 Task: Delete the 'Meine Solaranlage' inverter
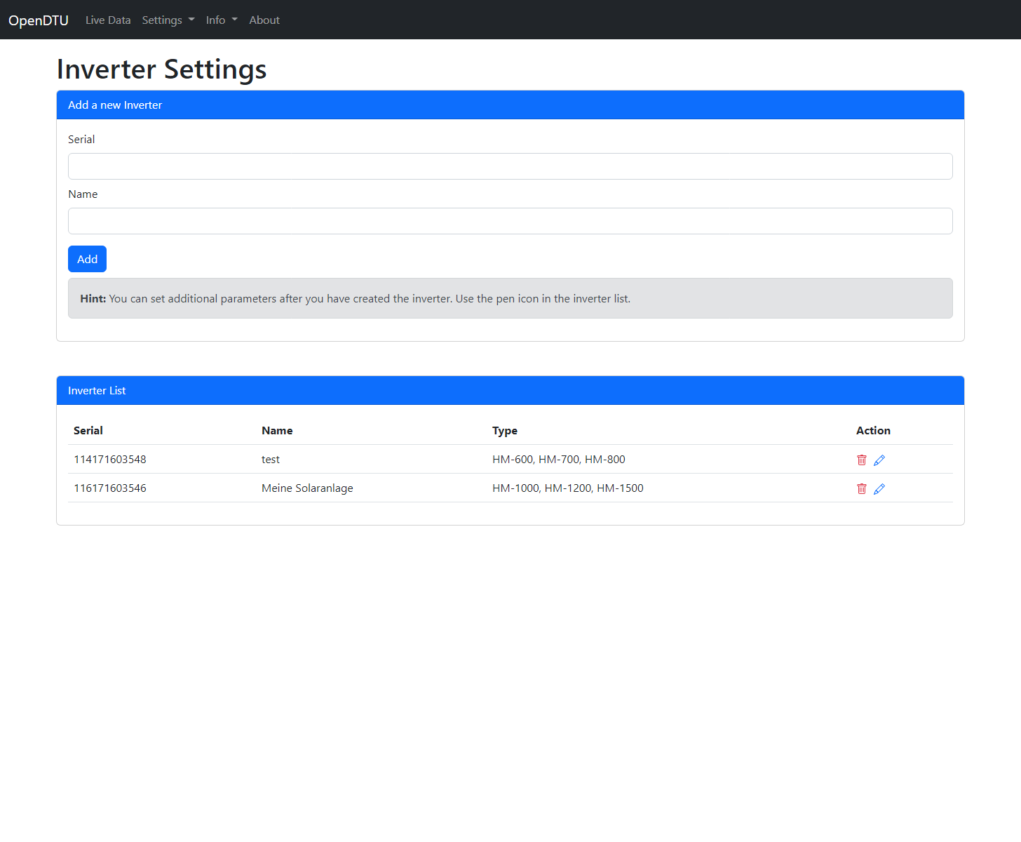pyautogui.click(x=862, y=489)
